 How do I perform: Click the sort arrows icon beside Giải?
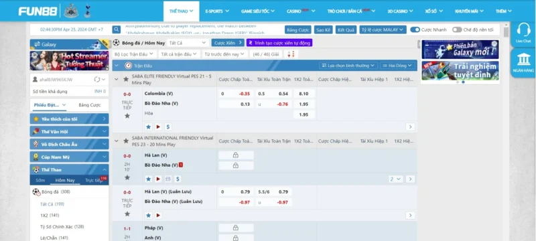(x=291, y=54)
